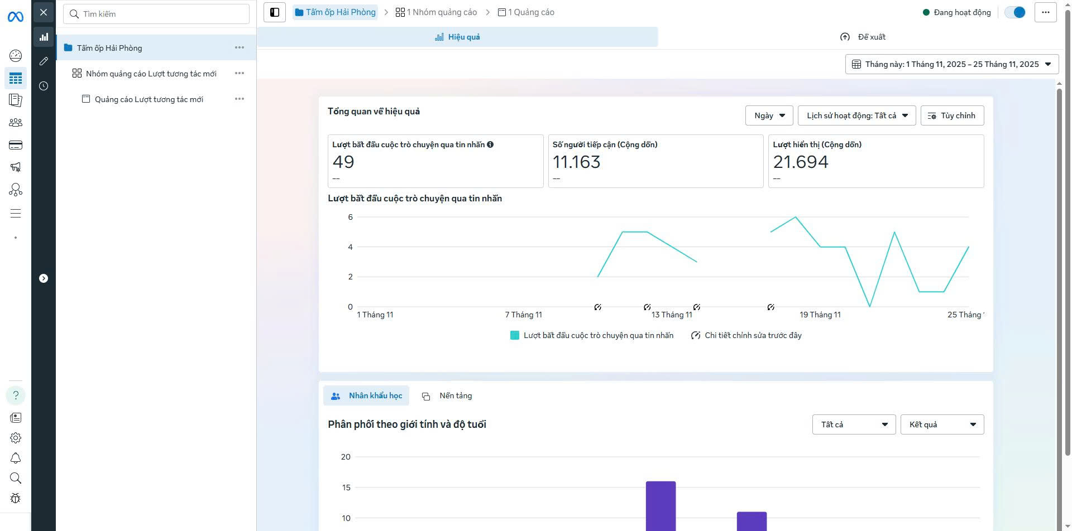
Task: Open the settings gear icon
Action: pos(16,438)
